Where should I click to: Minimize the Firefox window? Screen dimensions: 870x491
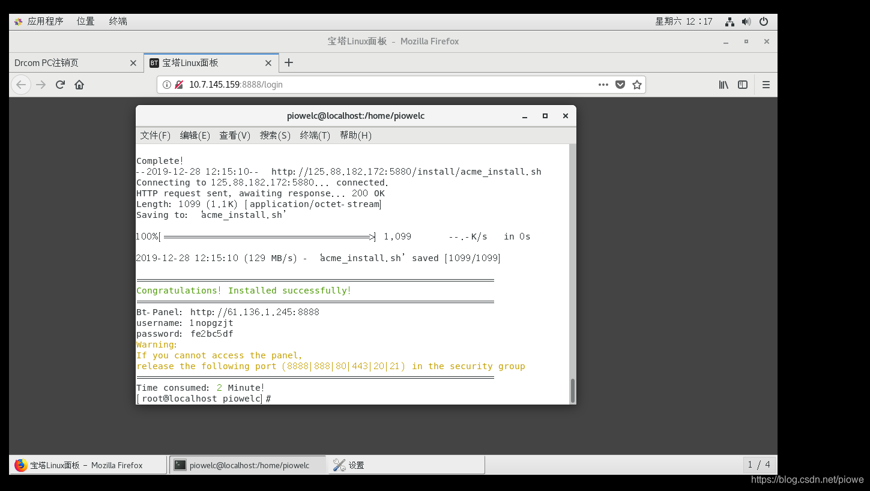pyautogui.click(x=727, y=41)
